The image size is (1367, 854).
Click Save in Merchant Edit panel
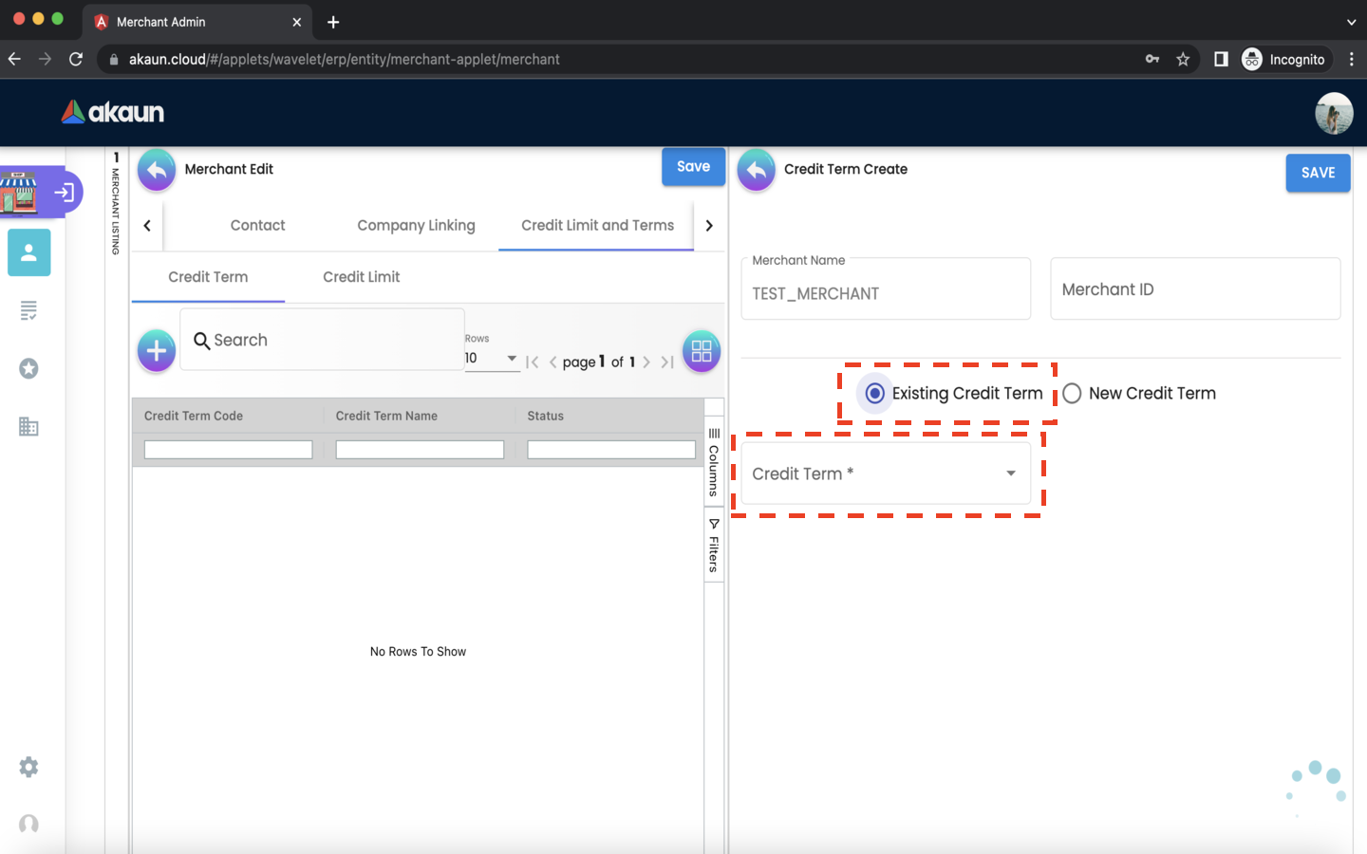[x=693, y=167]
